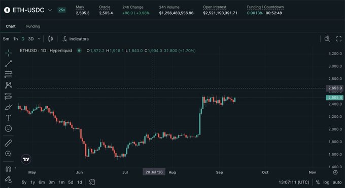Click the 20 Jul '26 date label

coord(154,172)
